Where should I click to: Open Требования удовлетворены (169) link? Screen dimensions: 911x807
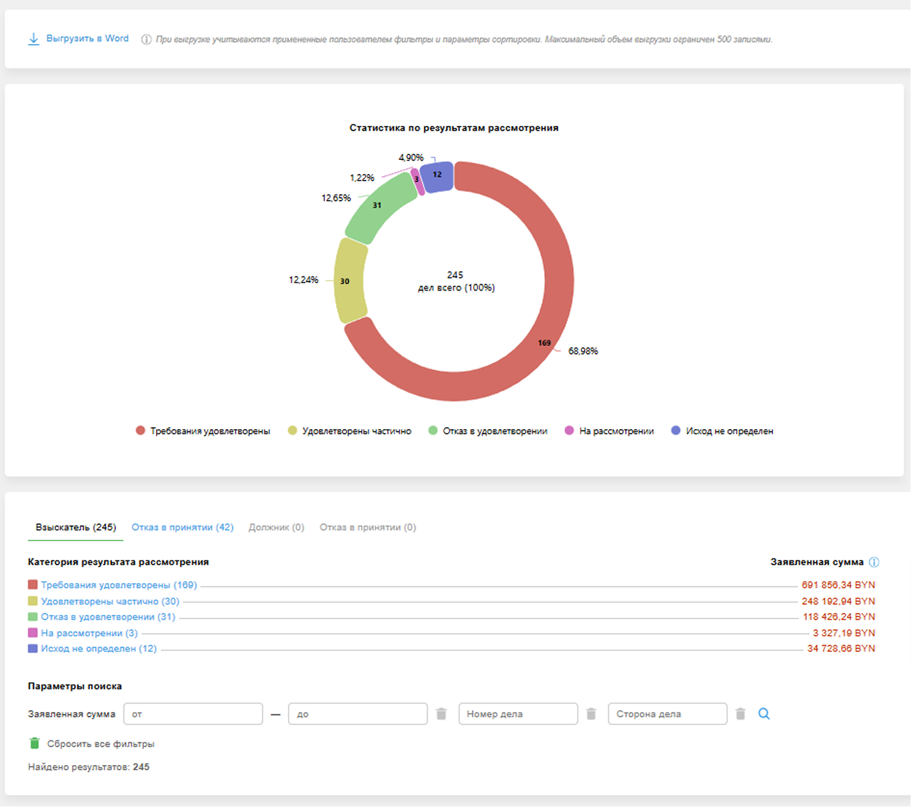(x=119, y=585)
